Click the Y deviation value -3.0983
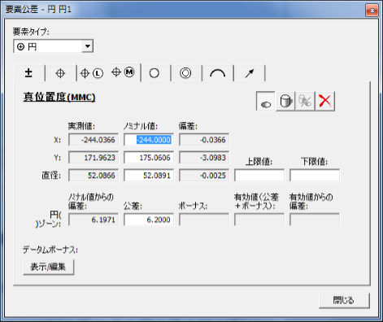383x322 pixels. pos(204,158)
